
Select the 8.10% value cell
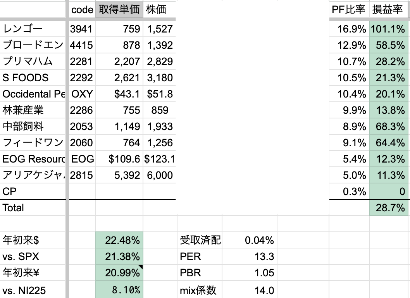tap(119, 289)
